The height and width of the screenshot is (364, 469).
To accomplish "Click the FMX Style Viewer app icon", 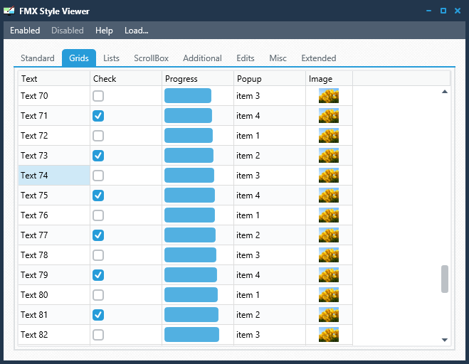I will 9,11.
